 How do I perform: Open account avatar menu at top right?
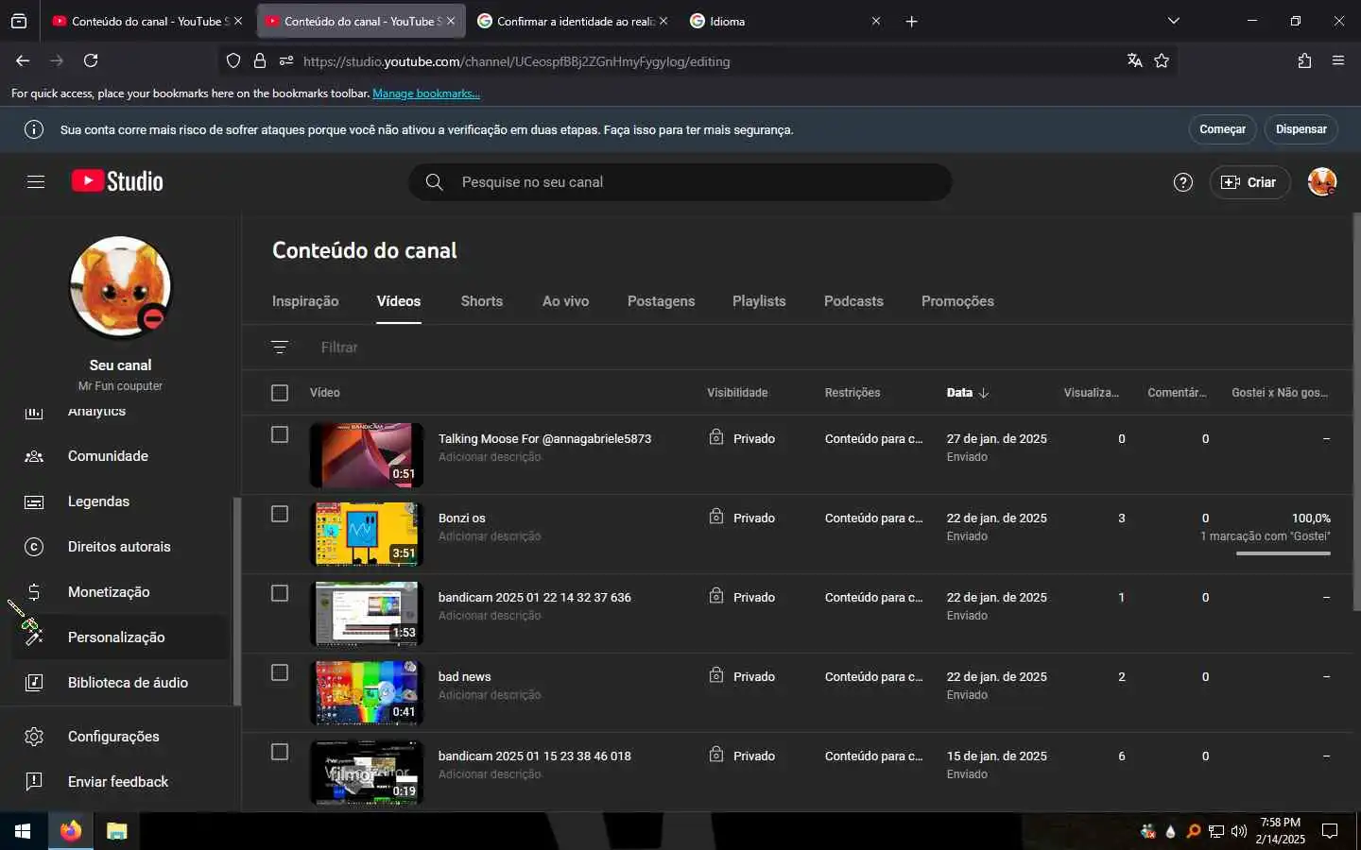pos(1321,182)
